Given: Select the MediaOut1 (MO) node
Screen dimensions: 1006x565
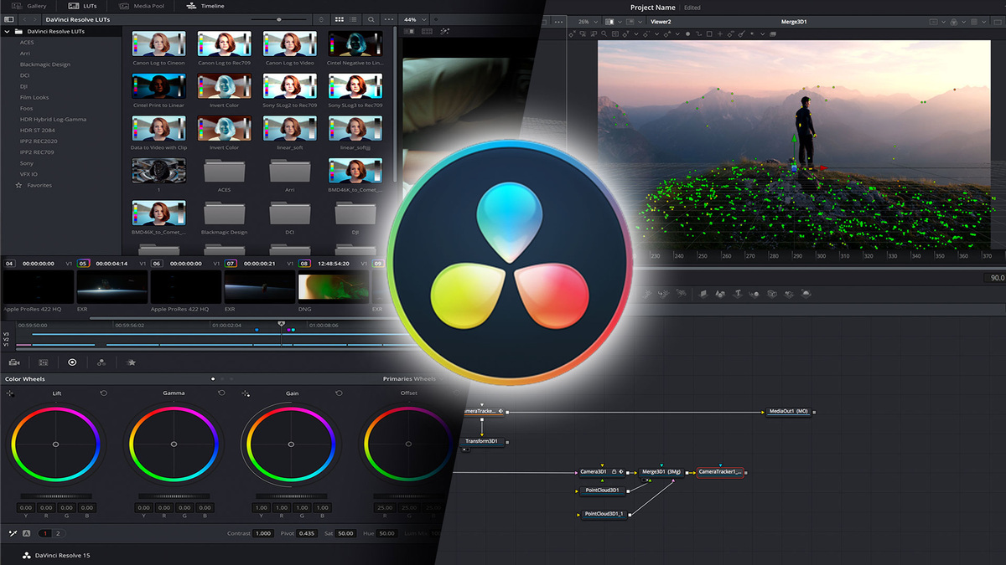Looking at the screenshot, I should [789, 412].
